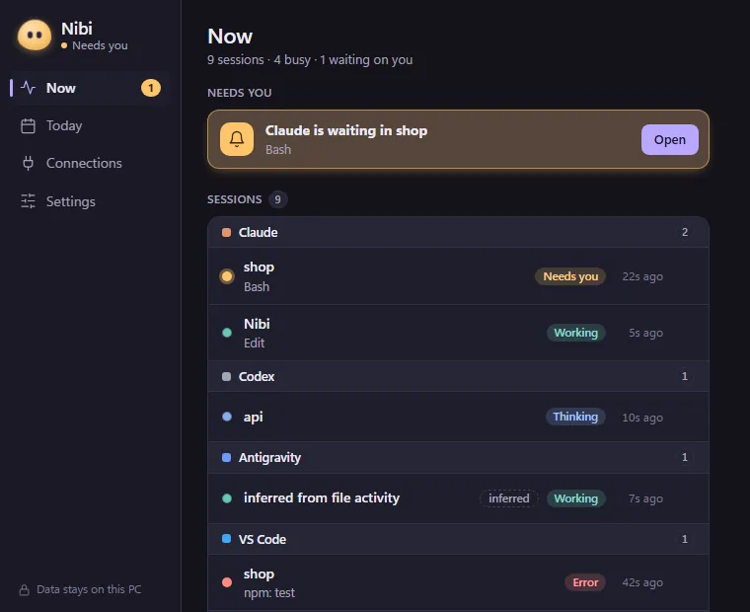Go to the Today section

click(x=90, y=125)
